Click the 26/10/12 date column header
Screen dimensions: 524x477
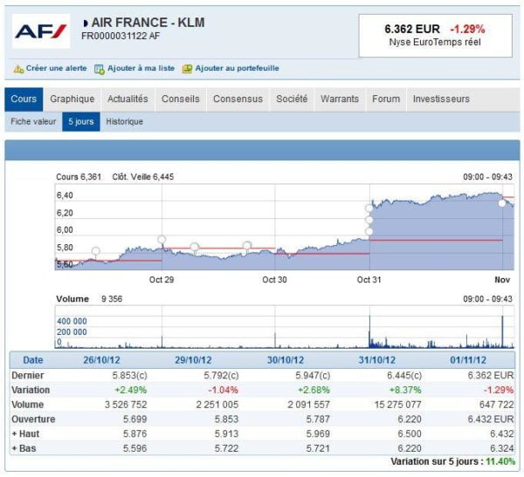pyautogui.click(x=101, y=360)
